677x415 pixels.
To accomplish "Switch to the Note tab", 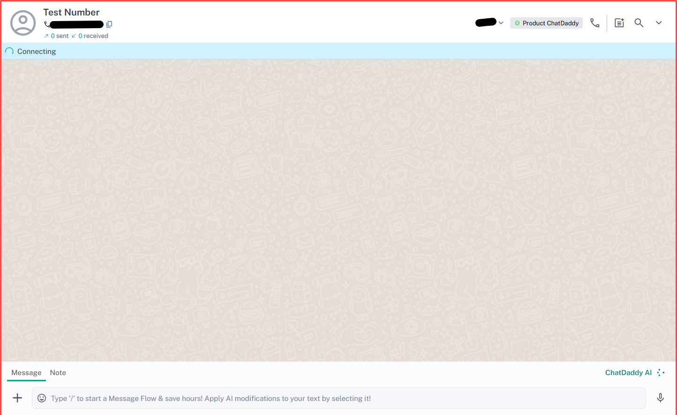I will [58, 373].
